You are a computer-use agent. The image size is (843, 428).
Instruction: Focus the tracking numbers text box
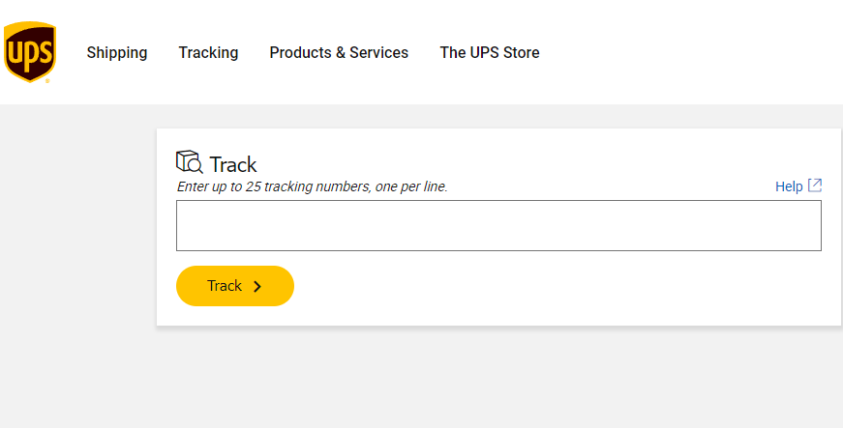tap(498, 226)
